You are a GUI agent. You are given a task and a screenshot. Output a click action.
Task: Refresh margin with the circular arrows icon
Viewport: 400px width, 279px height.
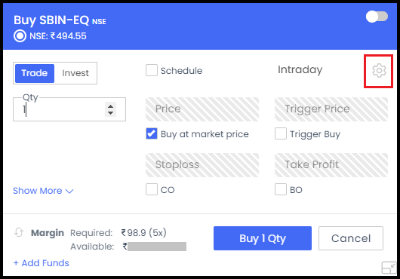(19, 232)
